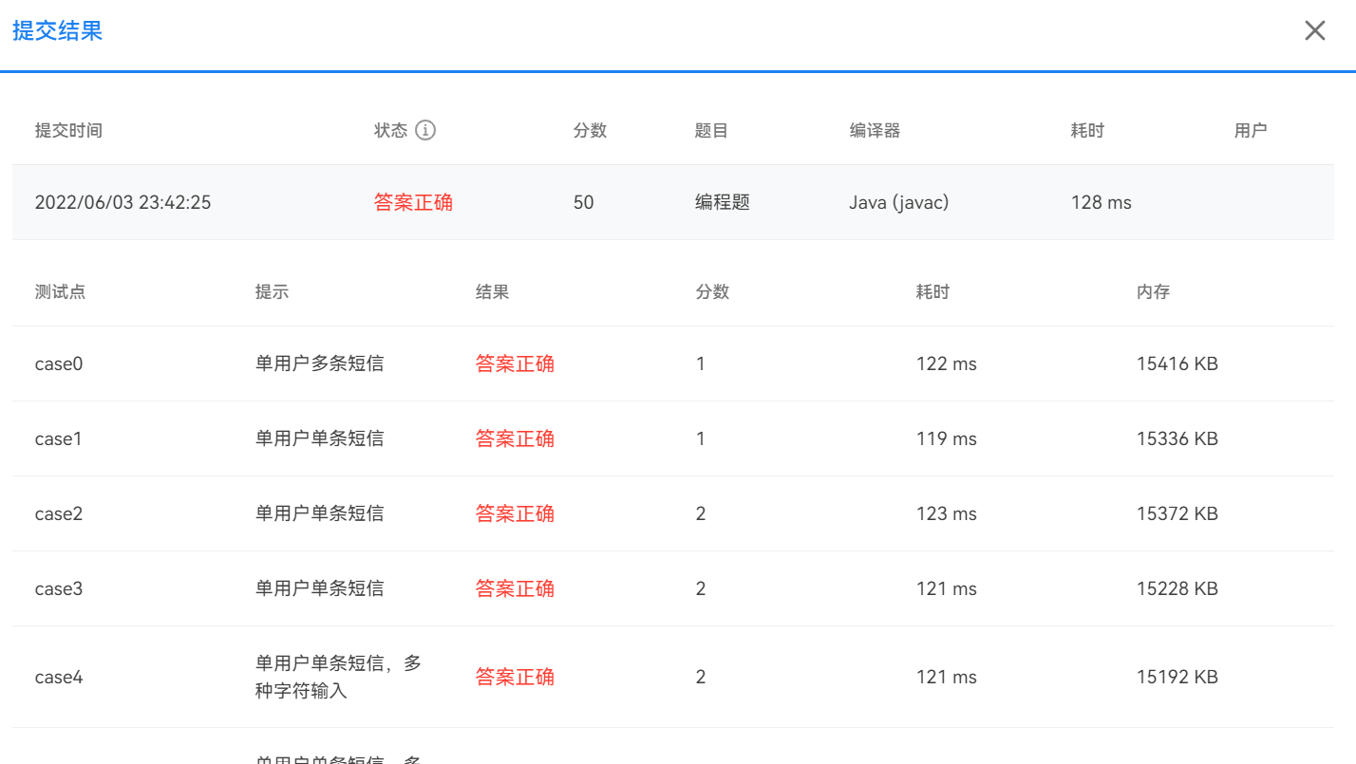Select the case2 test point label
This screenshot has width=1356, height=764.
coord(59,513)
